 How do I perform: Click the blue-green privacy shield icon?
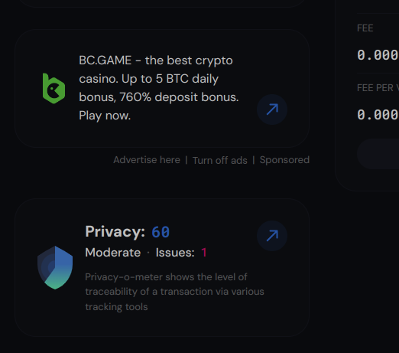coord(55,267)
